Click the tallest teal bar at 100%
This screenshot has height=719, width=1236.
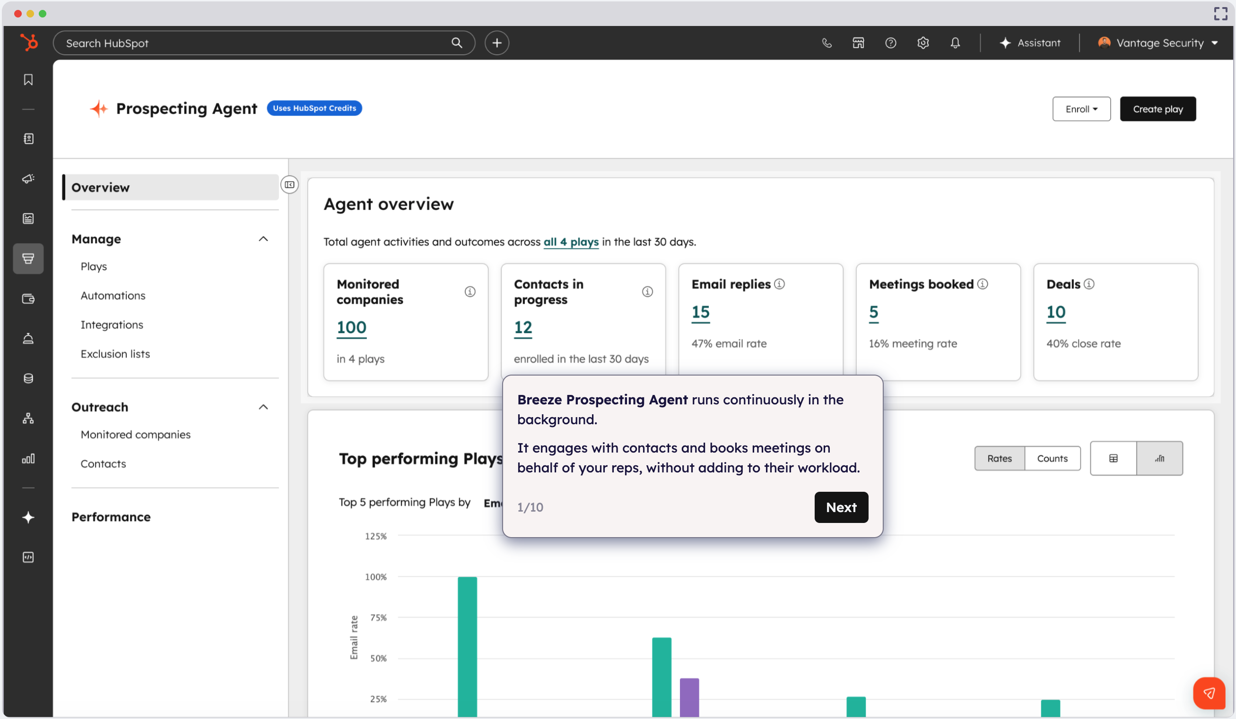(468, 647)
